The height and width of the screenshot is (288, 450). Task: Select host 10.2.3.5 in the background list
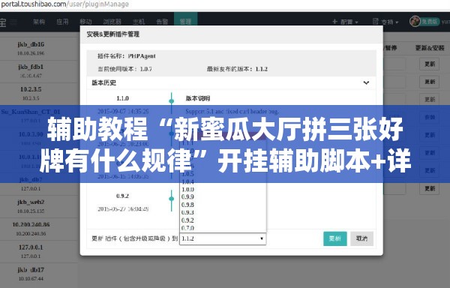click(31, 89)
